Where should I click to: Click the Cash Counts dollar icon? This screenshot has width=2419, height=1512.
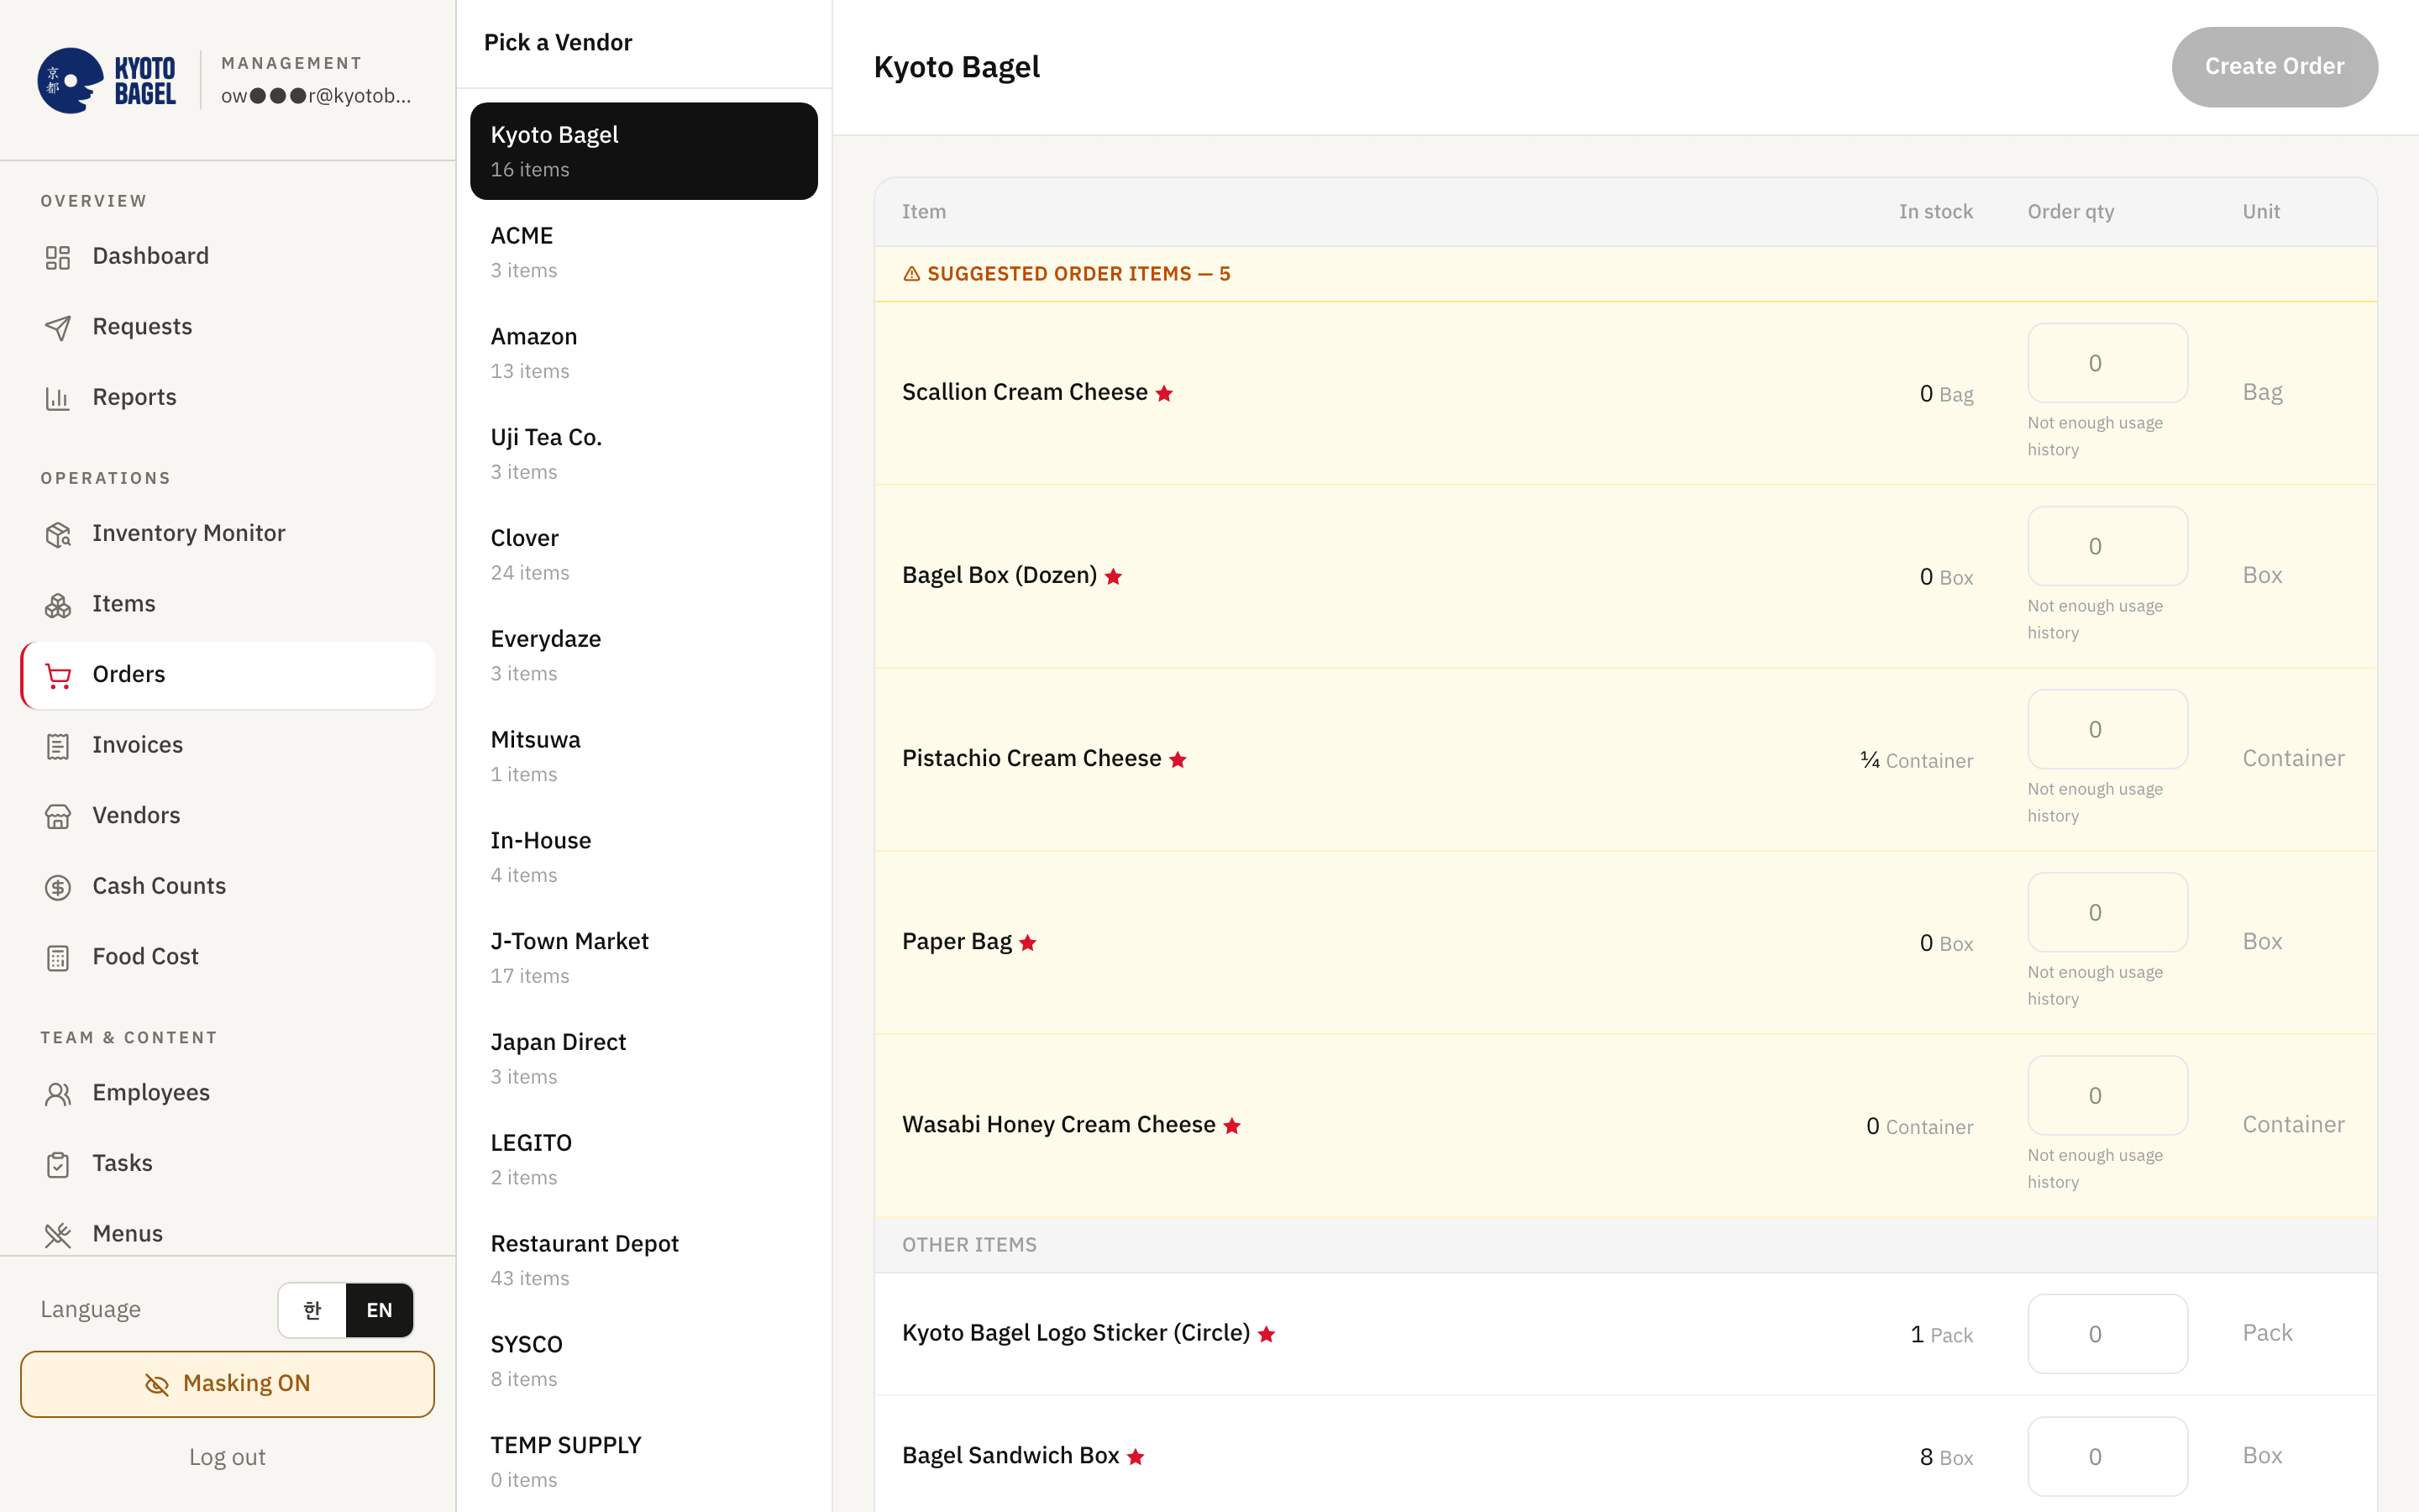tap(58, 887)
